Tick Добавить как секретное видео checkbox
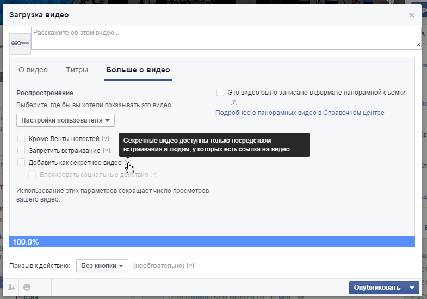This screenshot has width=427, height=299. coord(21,162)
